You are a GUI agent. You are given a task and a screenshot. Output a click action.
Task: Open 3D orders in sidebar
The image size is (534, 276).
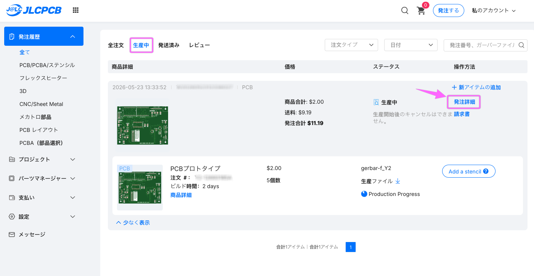(23, 91)
